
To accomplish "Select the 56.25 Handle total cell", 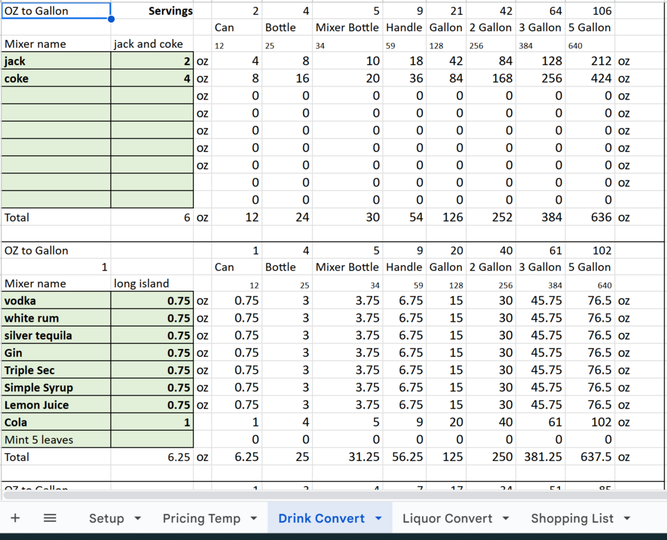I will (404, 457).
